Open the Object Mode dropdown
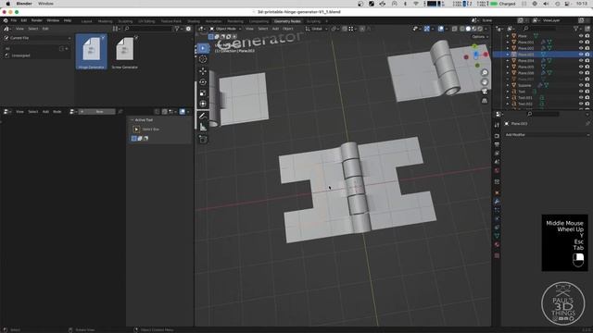 tap(225, 29)
